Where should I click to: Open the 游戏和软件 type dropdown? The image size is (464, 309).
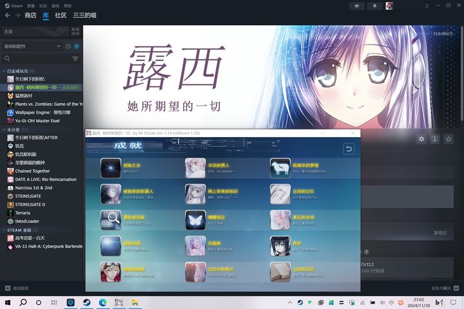tap(33, 46)
